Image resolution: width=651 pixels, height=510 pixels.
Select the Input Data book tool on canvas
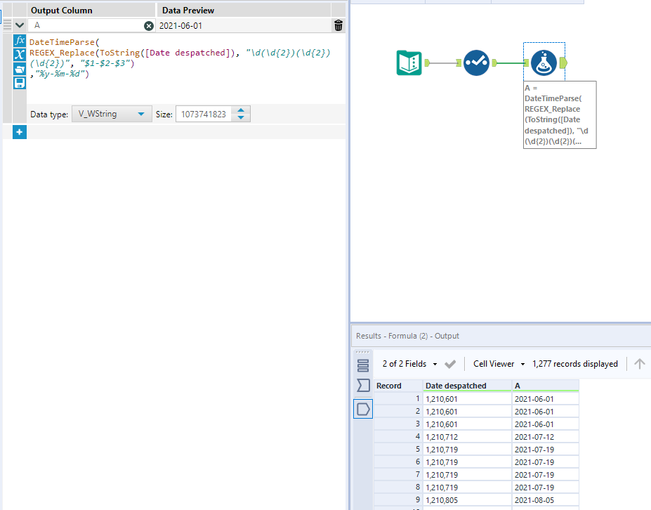(409, 63)
